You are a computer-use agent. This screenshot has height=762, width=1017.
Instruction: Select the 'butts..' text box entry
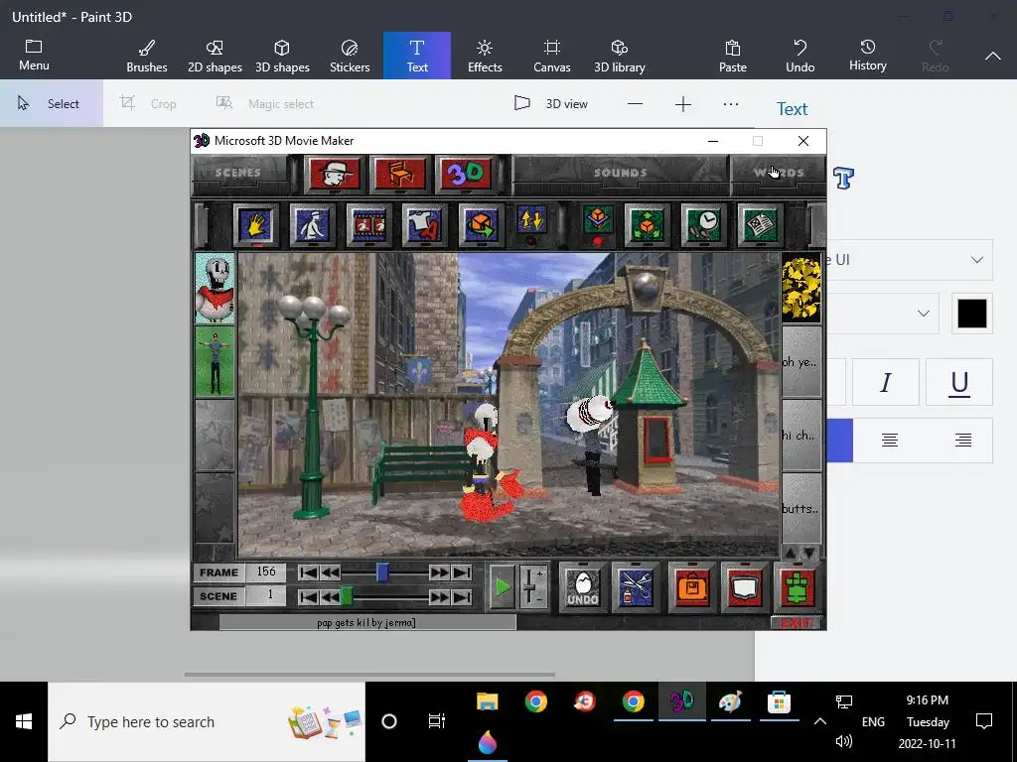801,509
